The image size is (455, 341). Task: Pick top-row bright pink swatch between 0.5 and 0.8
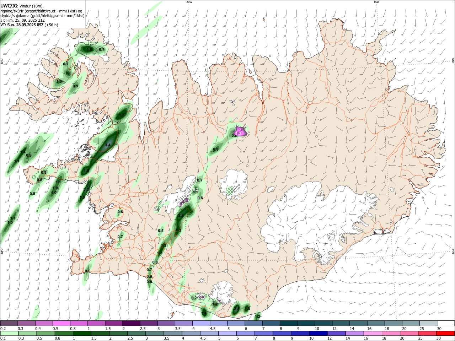pyautogui.click(x=61, y=323)
